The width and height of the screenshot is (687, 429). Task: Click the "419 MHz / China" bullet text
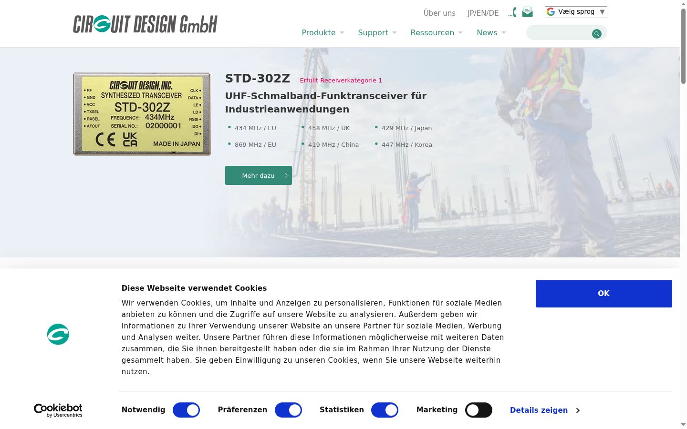point(333,144)
